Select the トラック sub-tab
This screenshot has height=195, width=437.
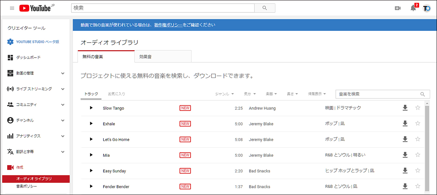click(91, 94)
